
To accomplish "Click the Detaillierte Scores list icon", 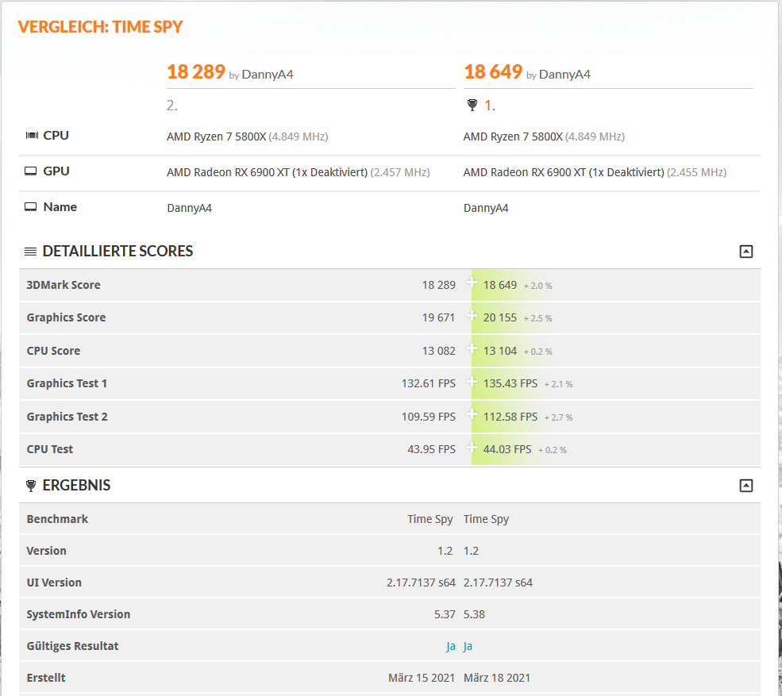I will coord(30,252).
